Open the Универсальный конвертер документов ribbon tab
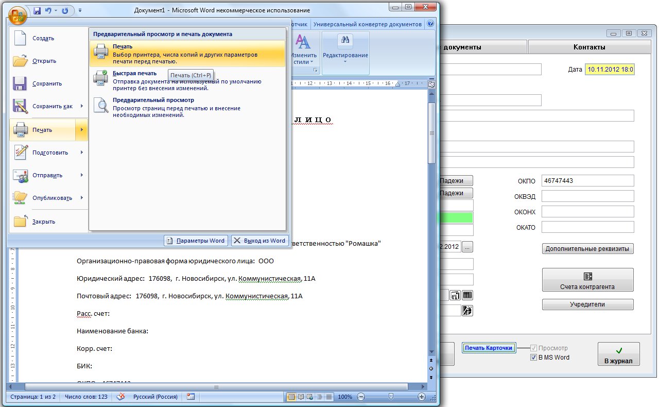659x407 pixels. click(367, 24)
